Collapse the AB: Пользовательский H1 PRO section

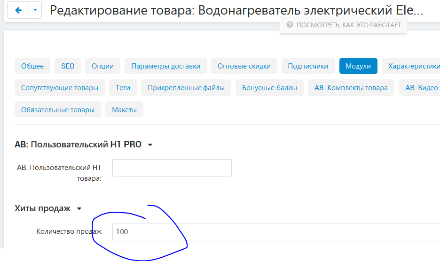coord(150,145)
